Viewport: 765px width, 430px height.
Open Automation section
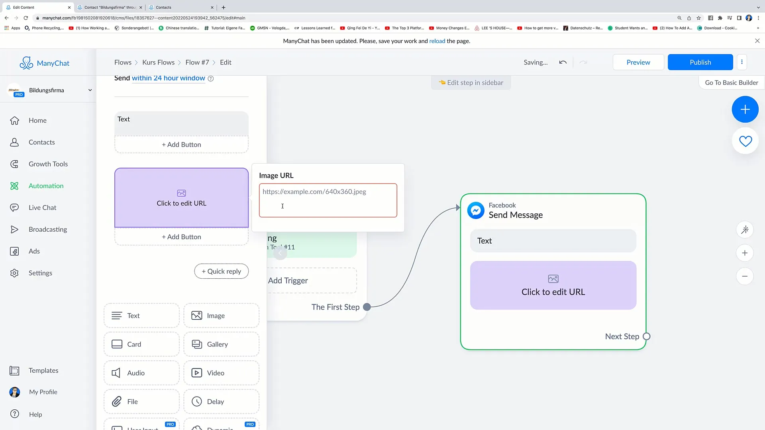(46, 186)
